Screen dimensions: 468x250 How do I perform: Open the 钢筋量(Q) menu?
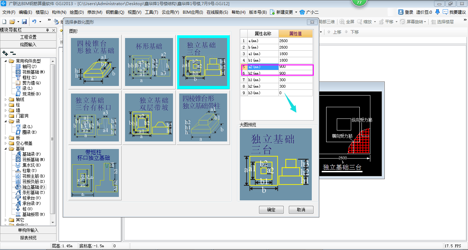[x=115, y=12]
